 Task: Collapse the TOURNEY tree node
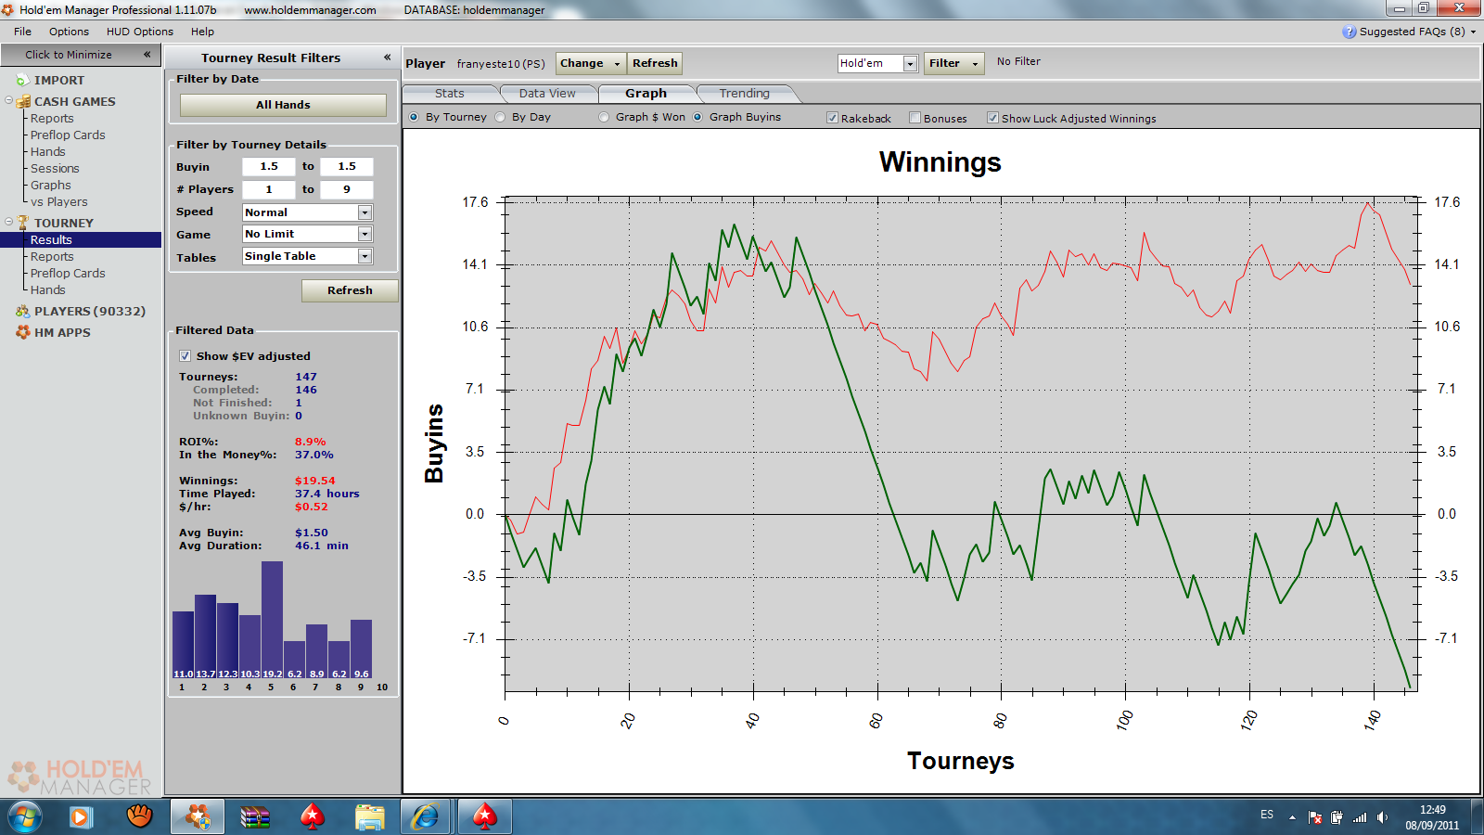click(x=8, y=222)
